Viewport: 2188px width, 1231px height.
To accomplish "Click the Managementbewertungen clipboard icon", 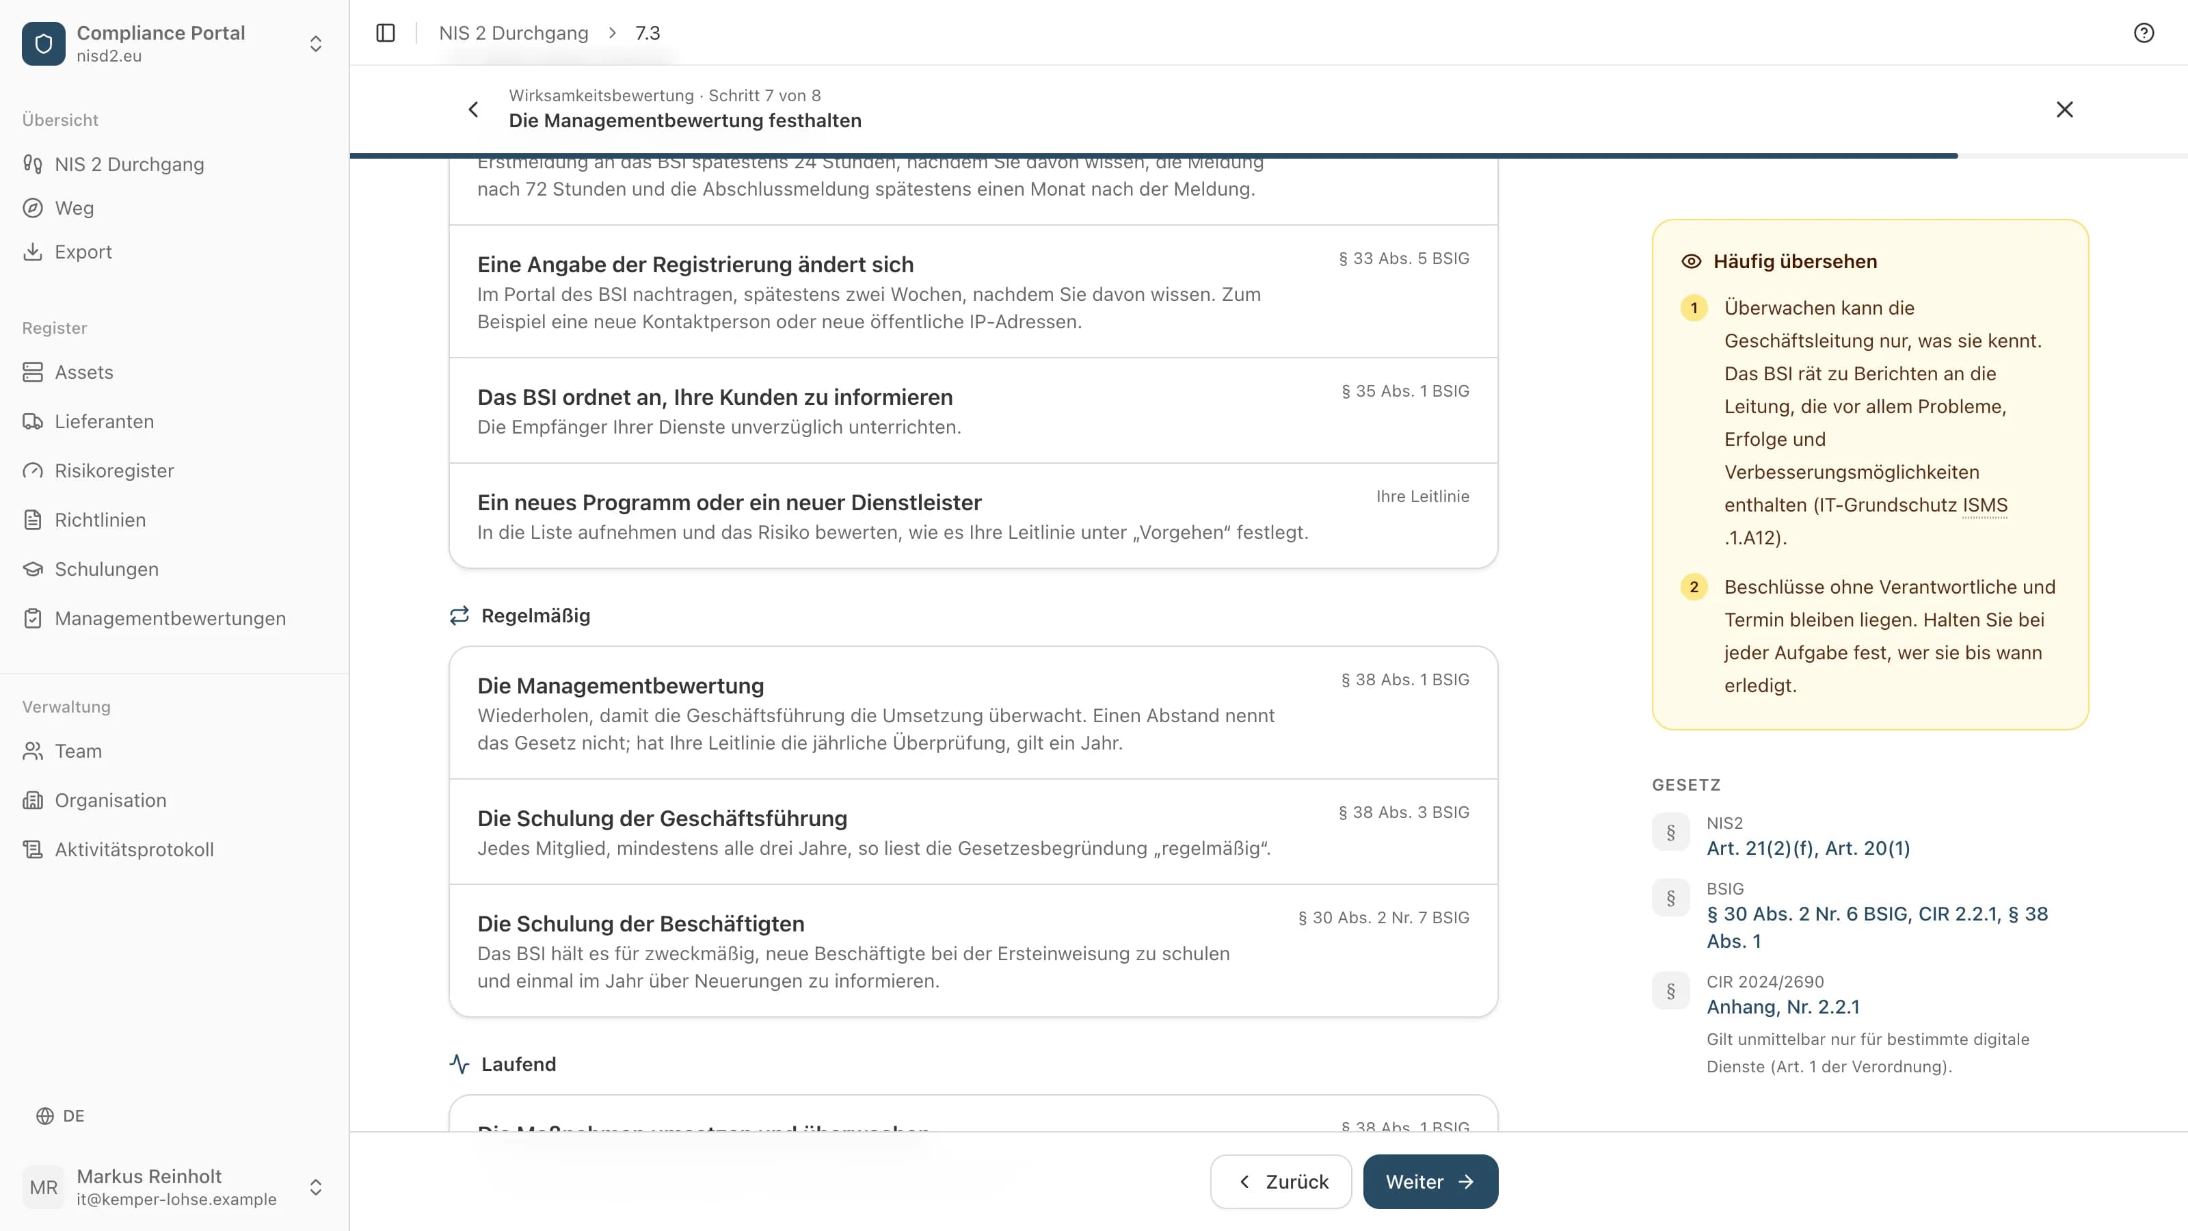I will (33, 618).
